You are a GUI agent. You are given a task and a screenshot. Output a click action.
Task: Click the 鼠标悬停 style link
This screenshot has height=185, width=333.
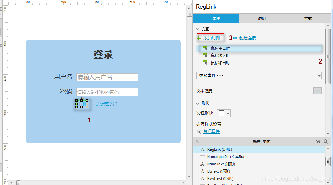click(x=211, y=132)
